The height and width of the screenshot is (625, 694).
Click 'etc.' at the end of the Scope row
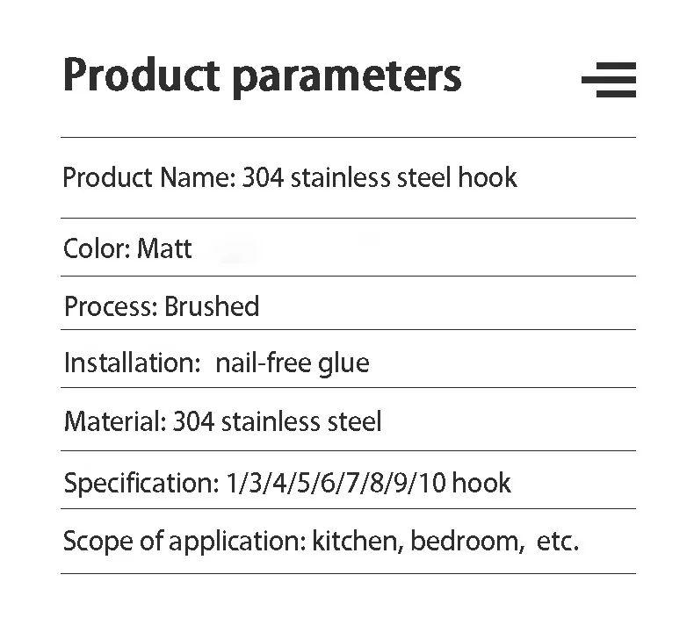click(557, 541)
